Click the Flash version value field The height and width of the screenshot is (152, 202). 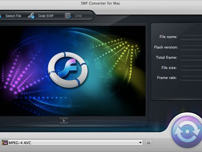click(191, 48)
